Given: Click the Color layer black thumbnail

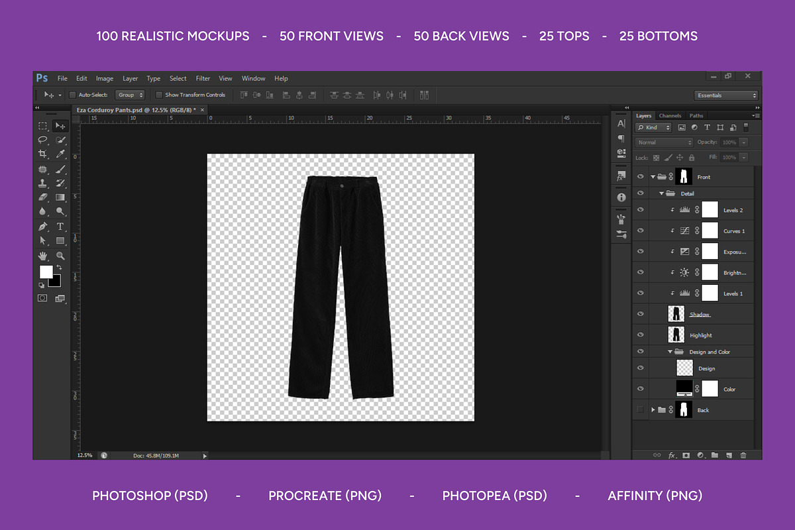Looking at the screenshot, I should 684,389.
